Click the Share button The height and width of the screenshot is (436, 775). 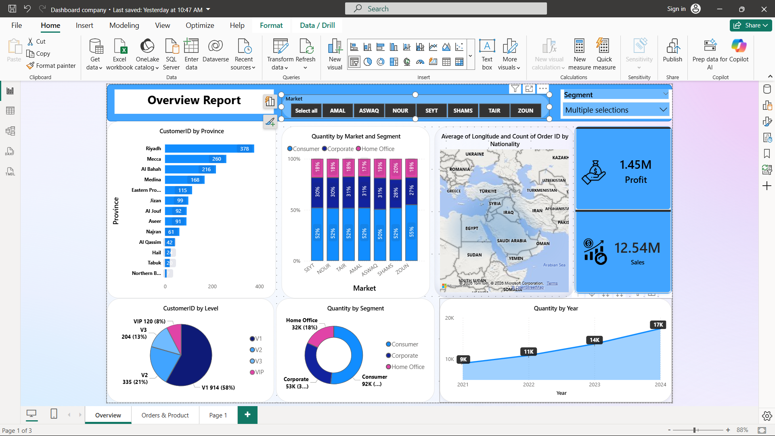point(750,25)
